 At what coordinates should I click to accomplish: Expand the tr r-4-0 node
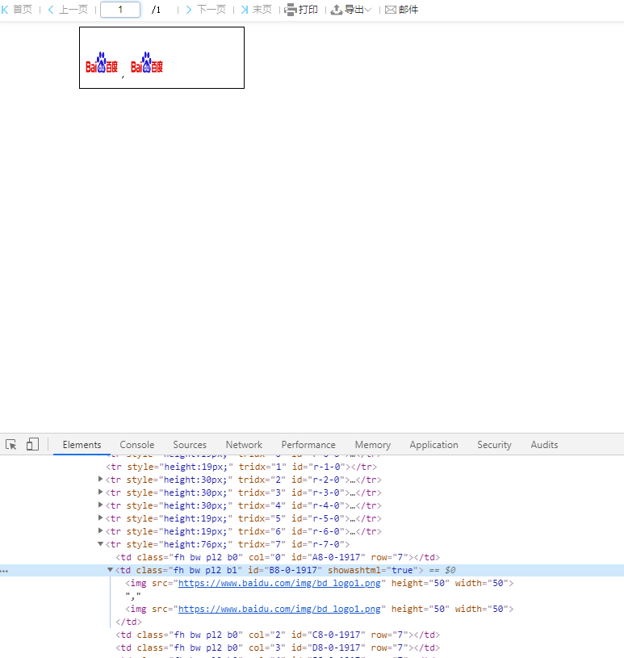point(100,505)
